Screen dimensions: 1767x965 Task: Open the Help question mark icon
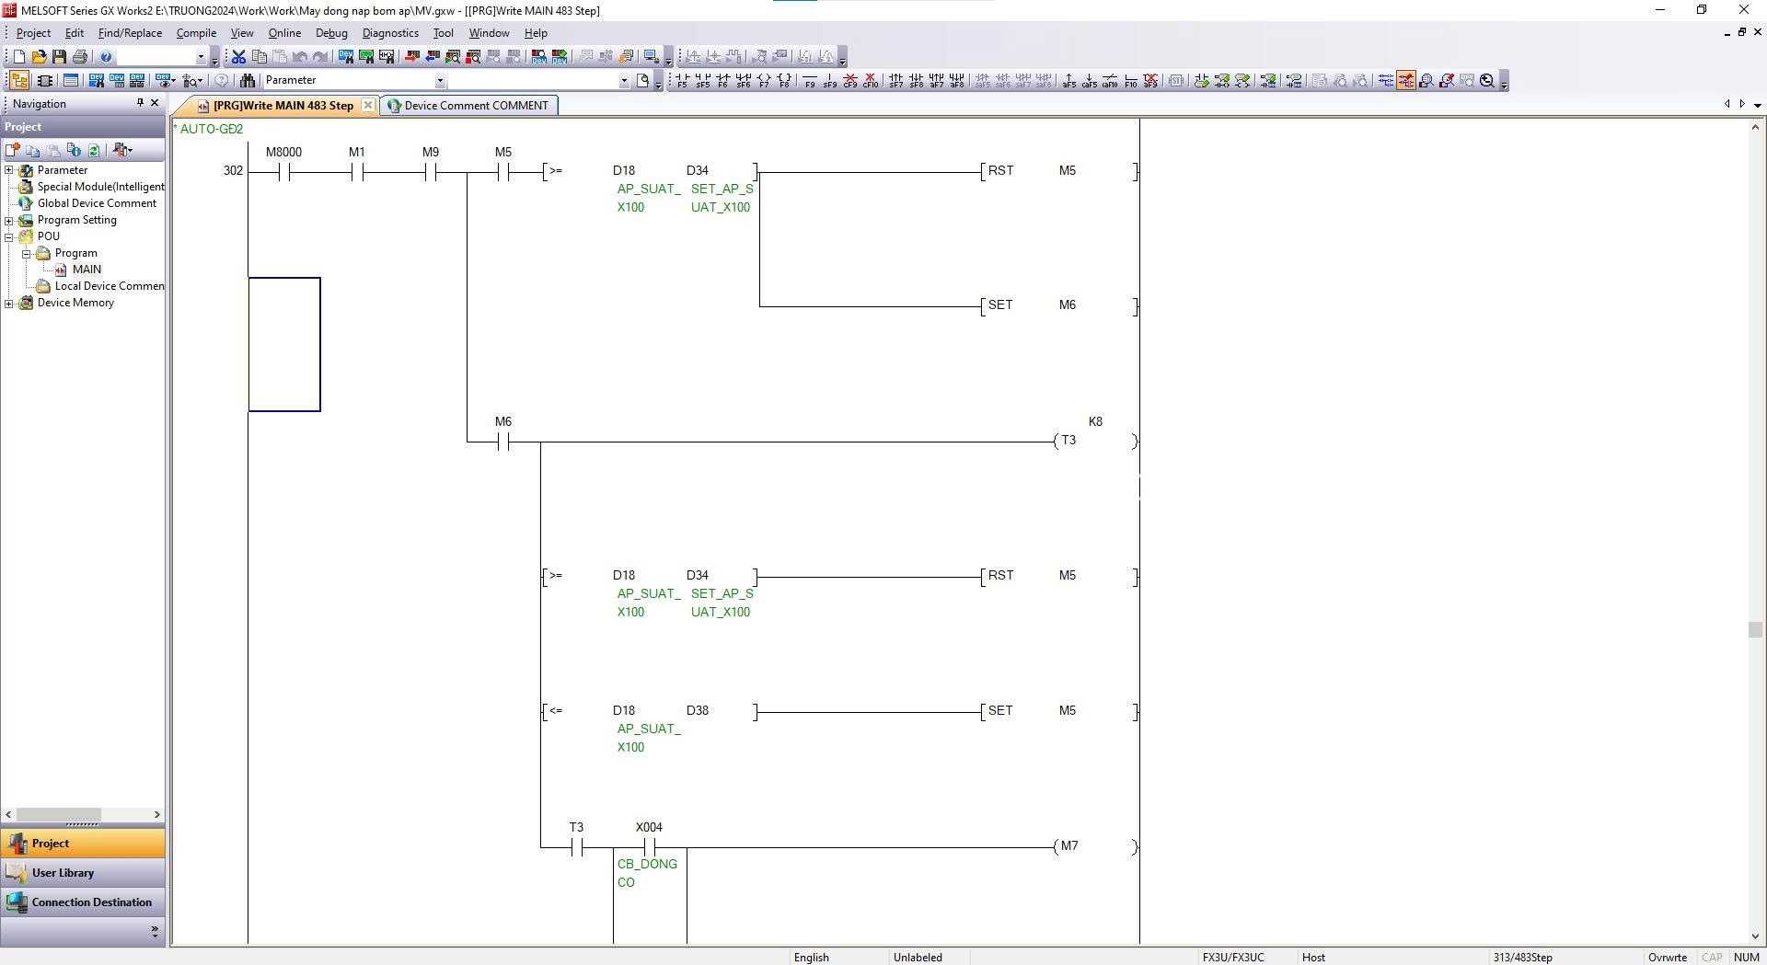106,57
